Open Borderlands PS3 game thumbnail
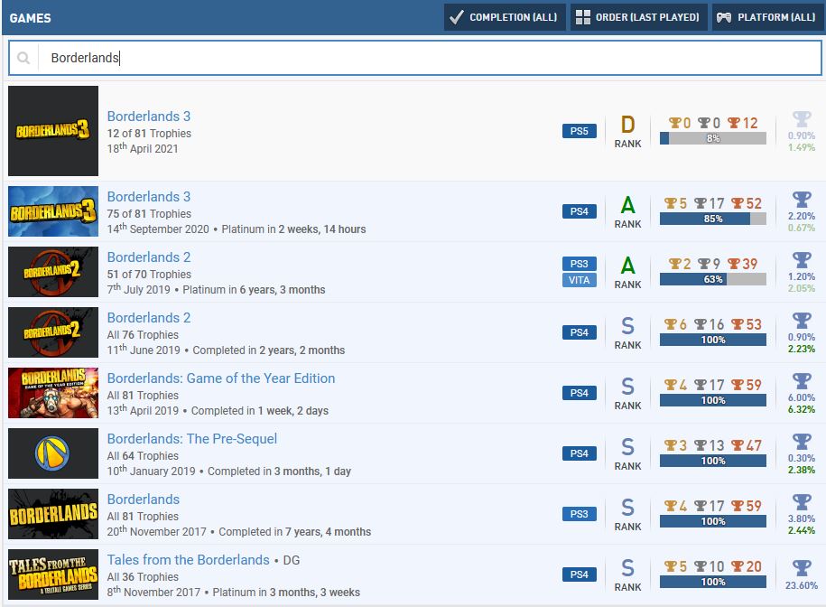The width and height of the screenshot is (826, 607). tap(53, 514)
